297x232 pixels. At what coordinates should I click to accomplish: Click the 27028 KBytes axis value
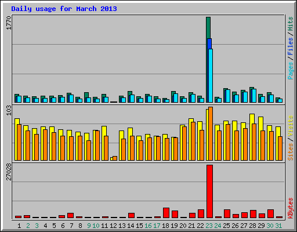tap(9, 172)
